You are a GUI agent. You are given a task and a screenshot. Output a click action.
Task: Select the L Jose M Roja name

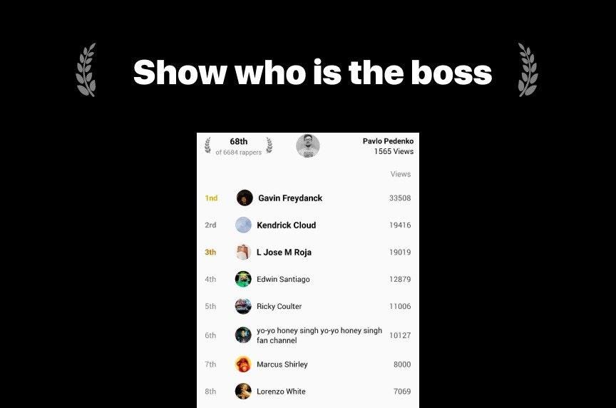tap(284, 253)
